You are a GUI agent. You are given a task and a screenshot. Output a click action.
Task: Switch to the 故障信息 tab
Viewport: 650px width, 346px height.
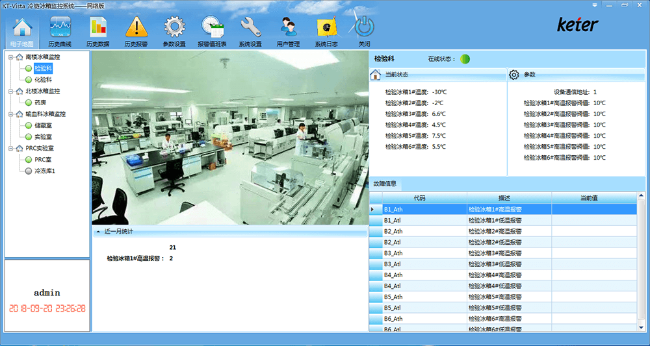(385, 184)
